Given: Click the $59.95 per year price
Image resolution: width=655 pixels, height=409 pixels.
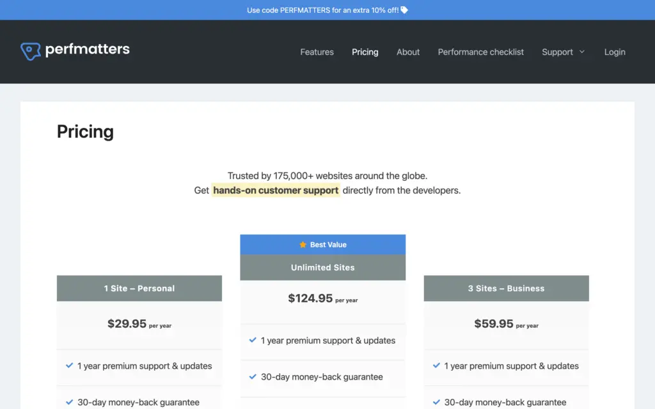Looking at the screenshot, I should [x=507, y=324].
